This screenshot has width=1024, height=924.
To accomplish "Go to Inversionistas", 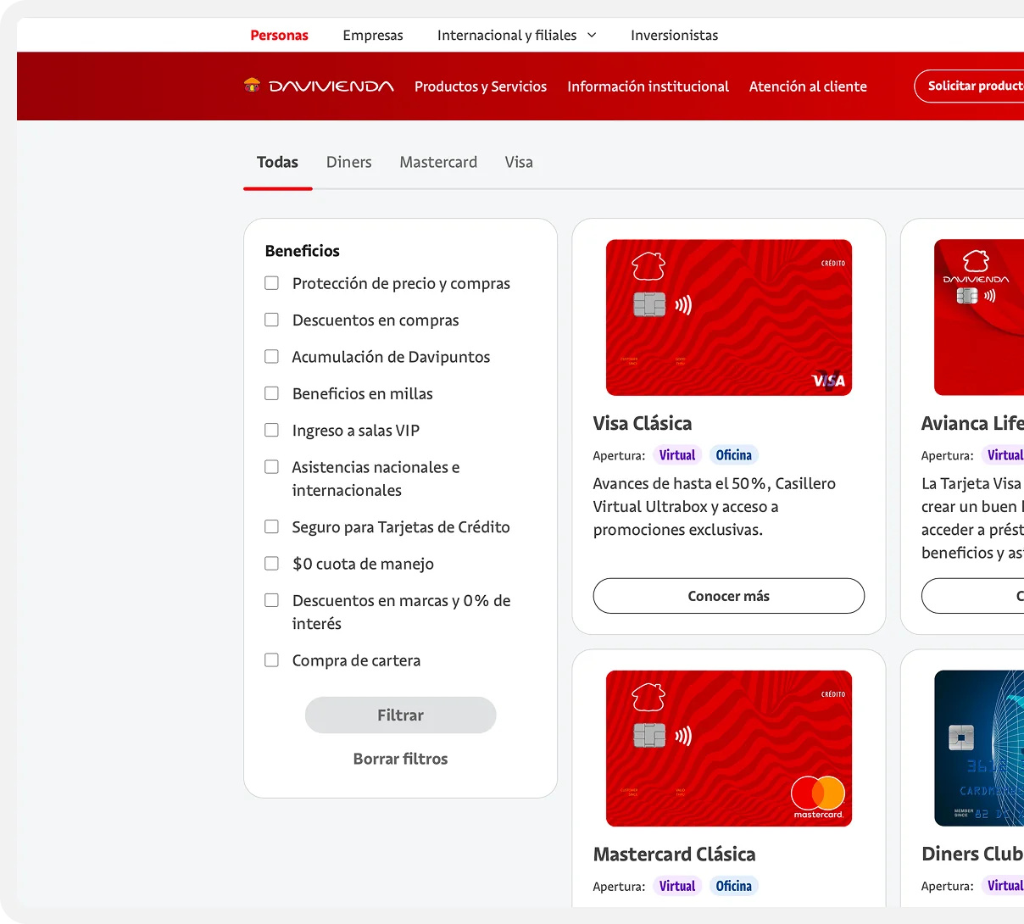I will pyautogui.click(x=674, y=35).
